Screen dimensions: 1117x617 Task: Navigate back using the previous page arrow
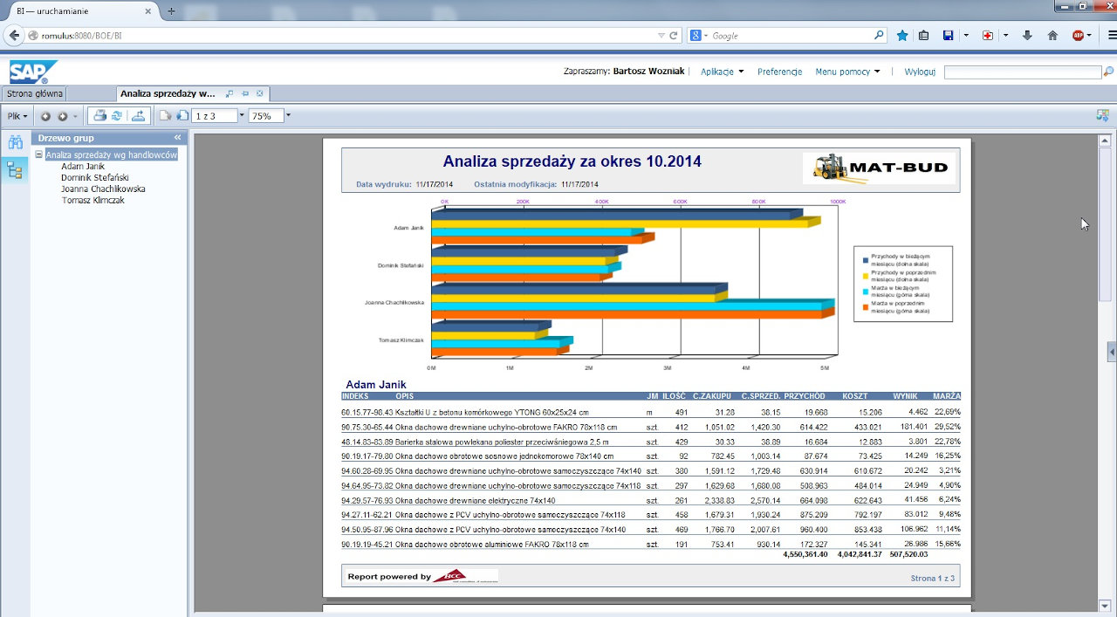pyautogui.click(x=45, y=114)
